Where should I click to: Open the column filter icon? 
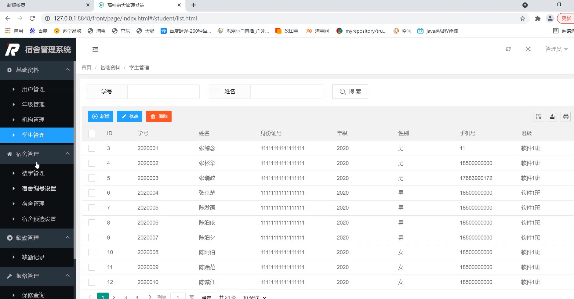(x=538, y=117)
